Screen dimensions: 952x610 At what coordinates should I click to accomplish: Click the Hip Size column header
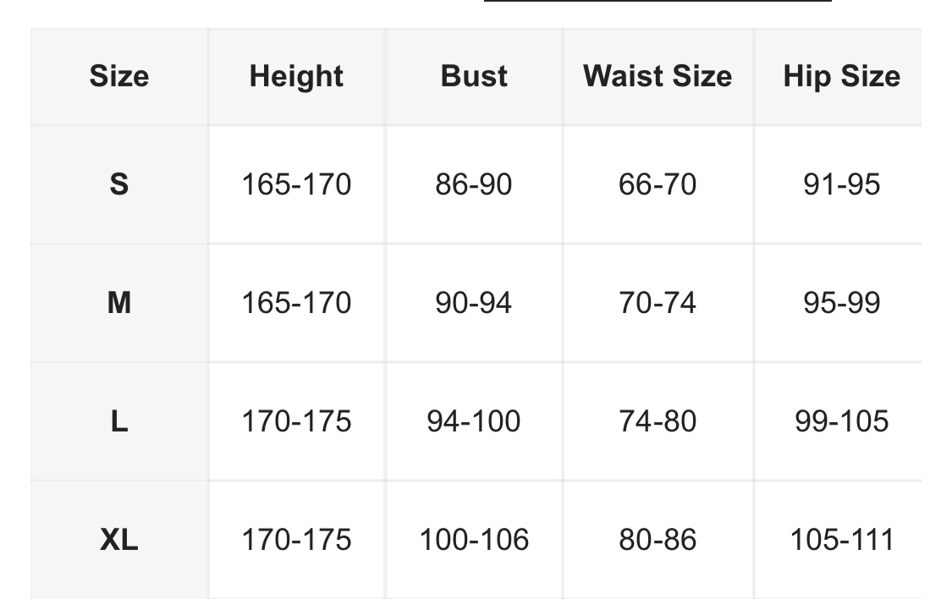(x=841, y=76)
